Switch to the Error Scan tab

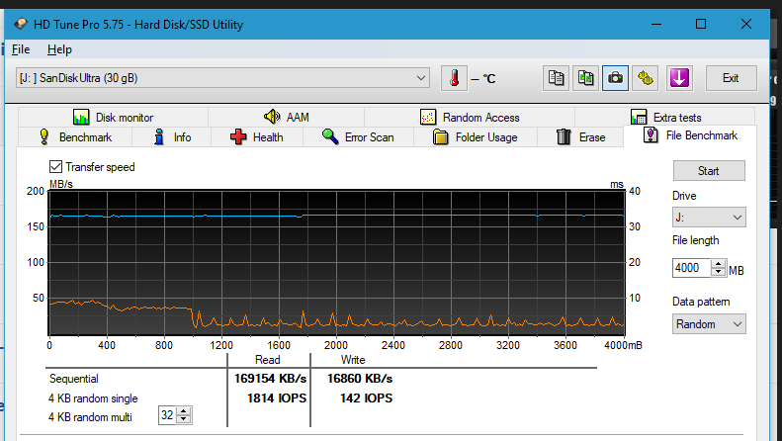[358, 137]
